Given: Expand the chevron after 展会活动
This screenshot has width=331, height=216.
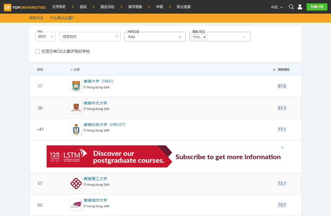Looking at the screenshot, I should pos(121,7).
